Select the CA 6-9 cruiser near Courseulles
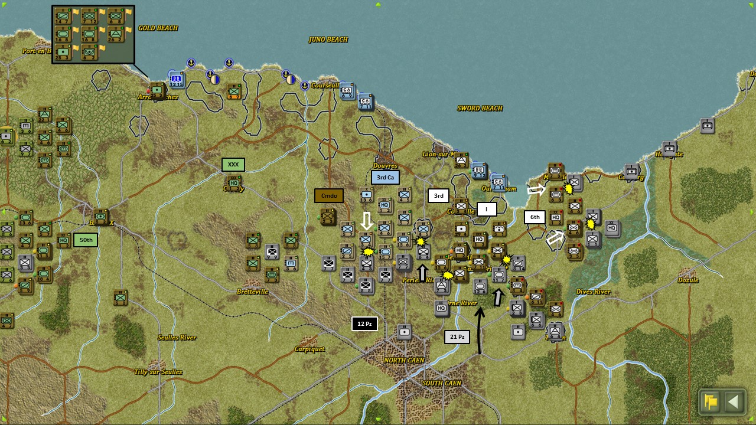The width and height of the screenshot is (756, 425). pos(347,91)
